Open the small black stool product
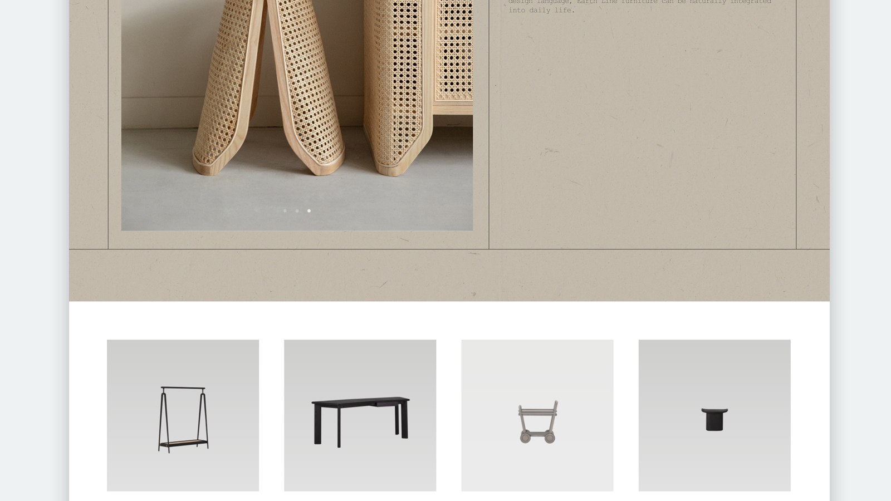 tap(714, 415)
